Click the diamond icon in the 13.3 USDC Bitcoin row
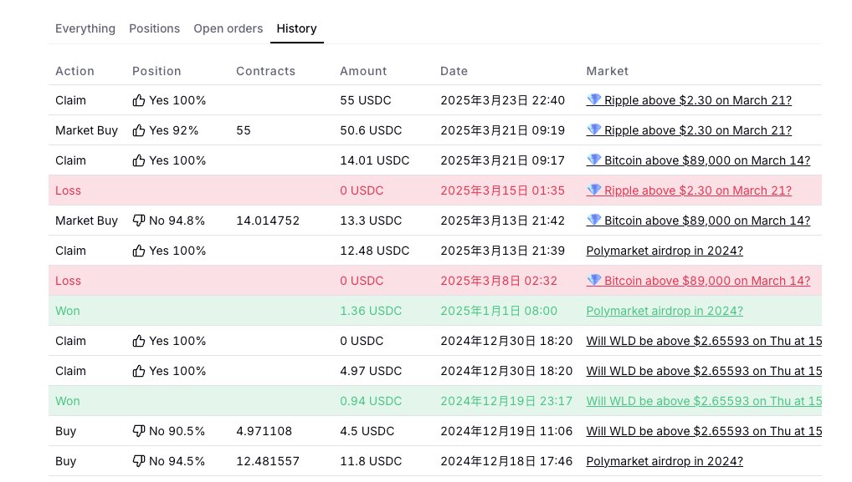Screen dimensions: 852x482 click(594, 221)
